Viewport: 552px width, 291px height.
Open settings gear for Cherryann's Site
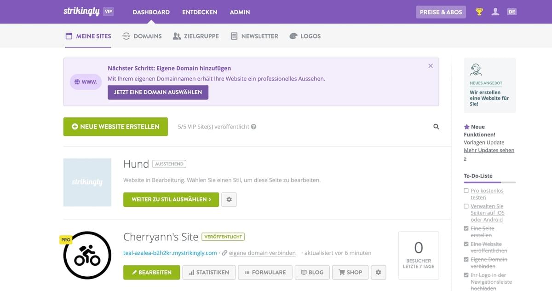click(379, 272)
